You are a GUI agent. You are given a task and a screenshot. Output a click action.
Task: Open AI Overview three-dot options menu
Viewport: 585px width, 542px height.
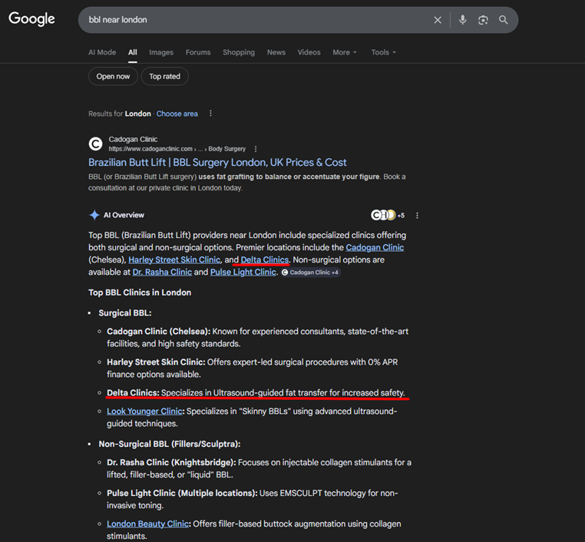[418, 216]
